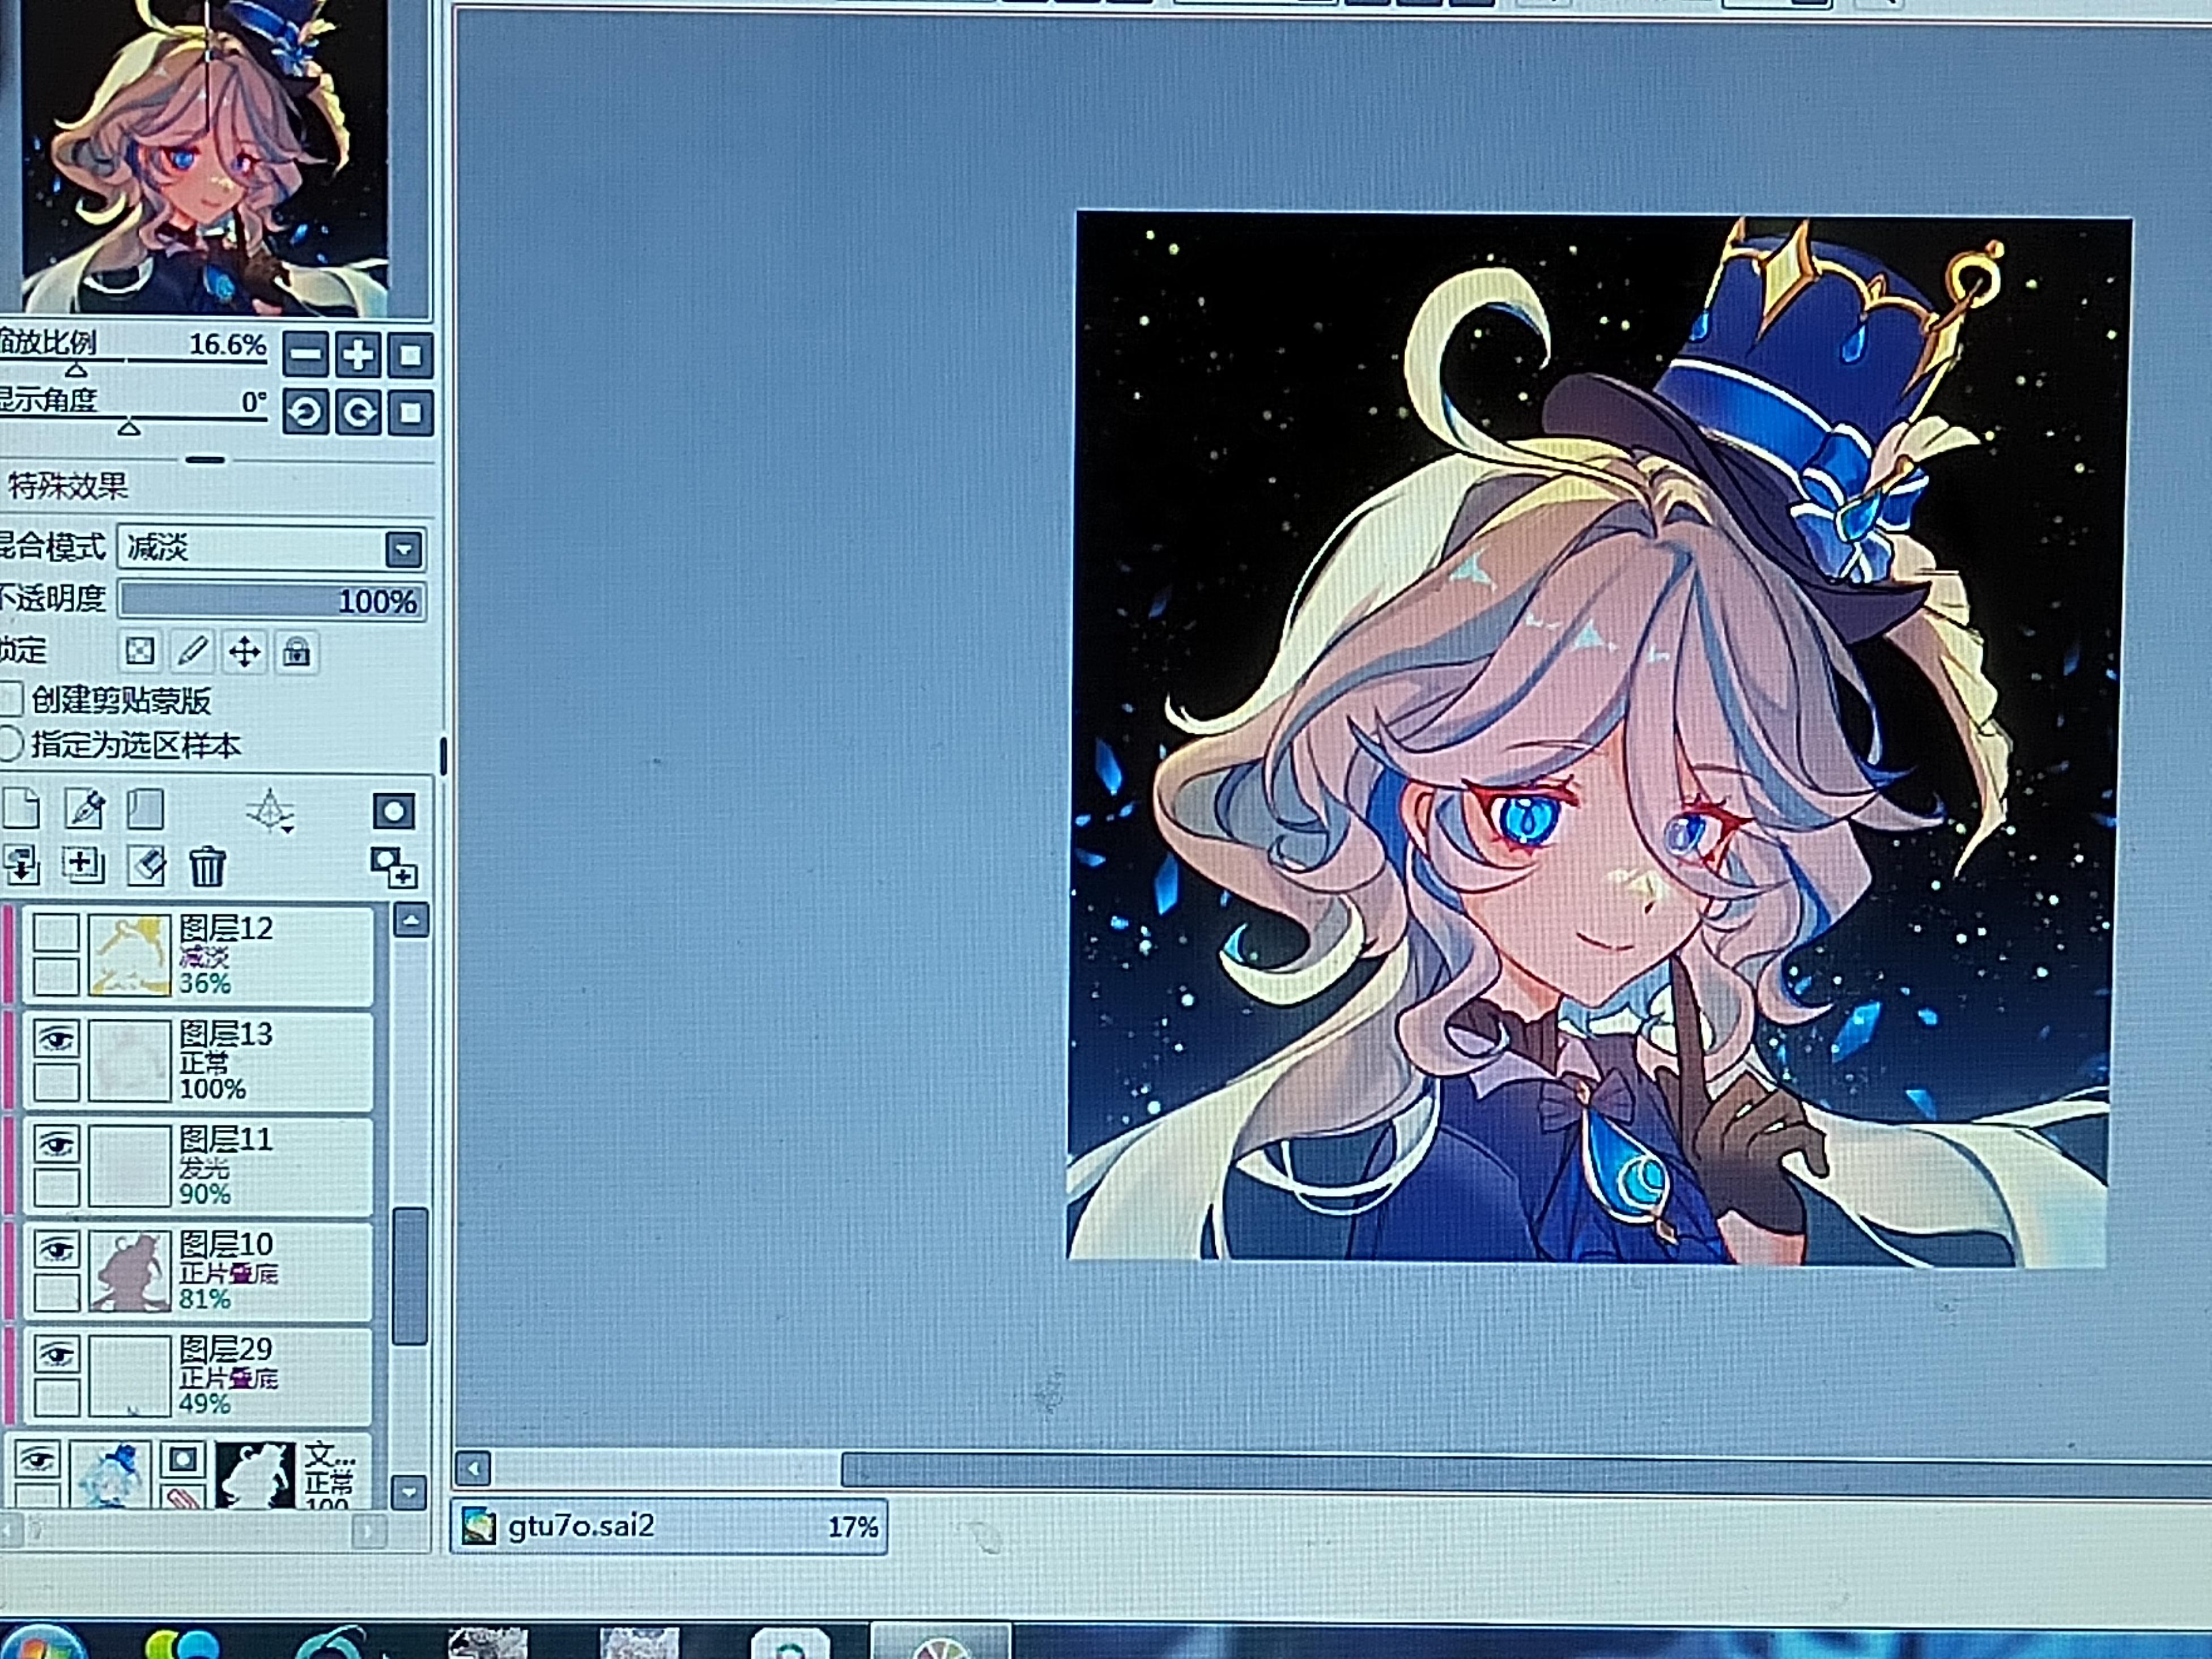Click the layer list scroll down arrow

[409, 1492]
